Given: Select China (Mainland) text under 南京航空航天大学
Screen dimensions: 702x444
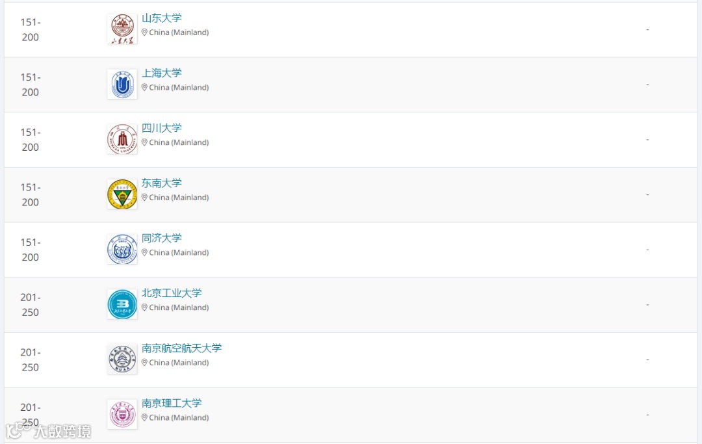Looking at the screenshot, I should coord(179,363).
